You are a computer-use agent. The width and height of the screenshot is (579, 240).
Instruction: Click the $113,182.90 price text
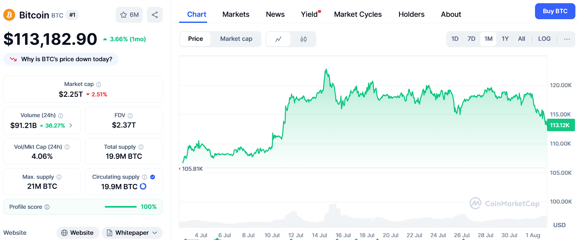[x=50, y=39]
